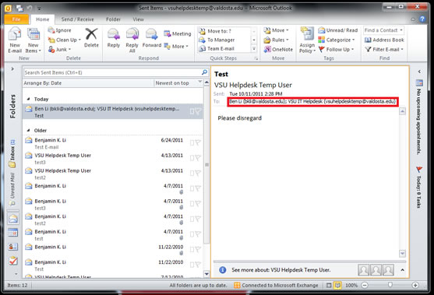Collapse the Today group

pyautogui.click(x=28, y=99)
